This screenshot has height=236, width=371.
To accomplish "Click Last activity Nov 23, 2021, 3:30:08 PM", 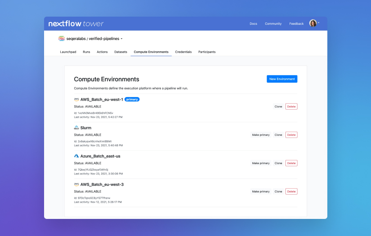I will pos(98,174).
